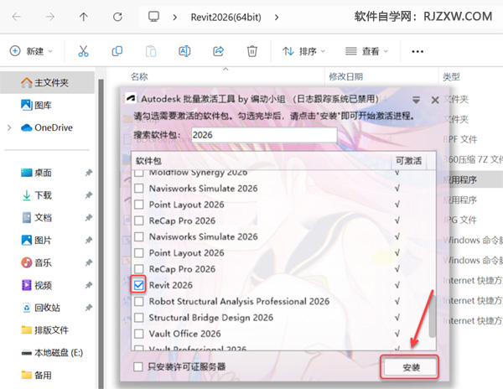The image size is (503, 389).
Task: Open OneDrive in the sidebar
Action: [x=47, y=127]
